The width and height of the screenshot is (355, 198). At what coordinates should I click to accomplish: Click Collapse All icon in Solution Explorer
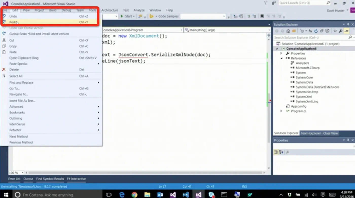322,31
